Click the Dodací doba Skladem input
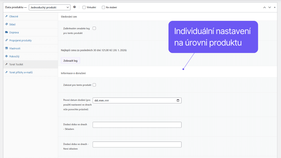The height and width of the screenshot is (158, 281). 137,125
